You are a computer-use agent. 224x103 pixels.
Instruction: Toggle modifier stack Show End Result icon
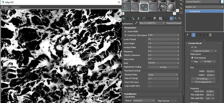pyautogui.click(x=194, y=35)
